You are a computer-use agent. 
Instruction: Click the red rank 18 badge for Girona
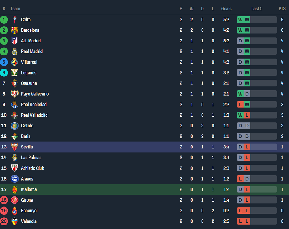4,200
